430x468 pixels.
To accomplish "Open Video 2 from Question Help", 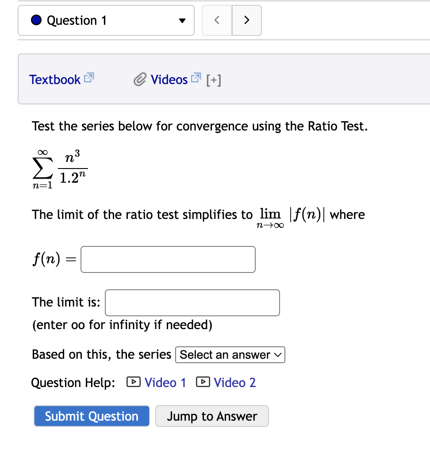I will click(234, 382).
